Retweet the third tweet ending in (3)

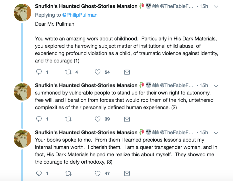[68, 173]
